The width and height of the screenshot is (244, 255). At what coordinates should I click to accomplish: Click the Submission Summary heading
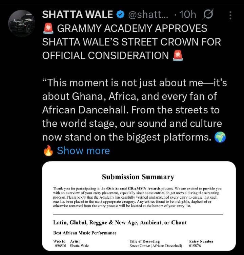tap(138, 177)
